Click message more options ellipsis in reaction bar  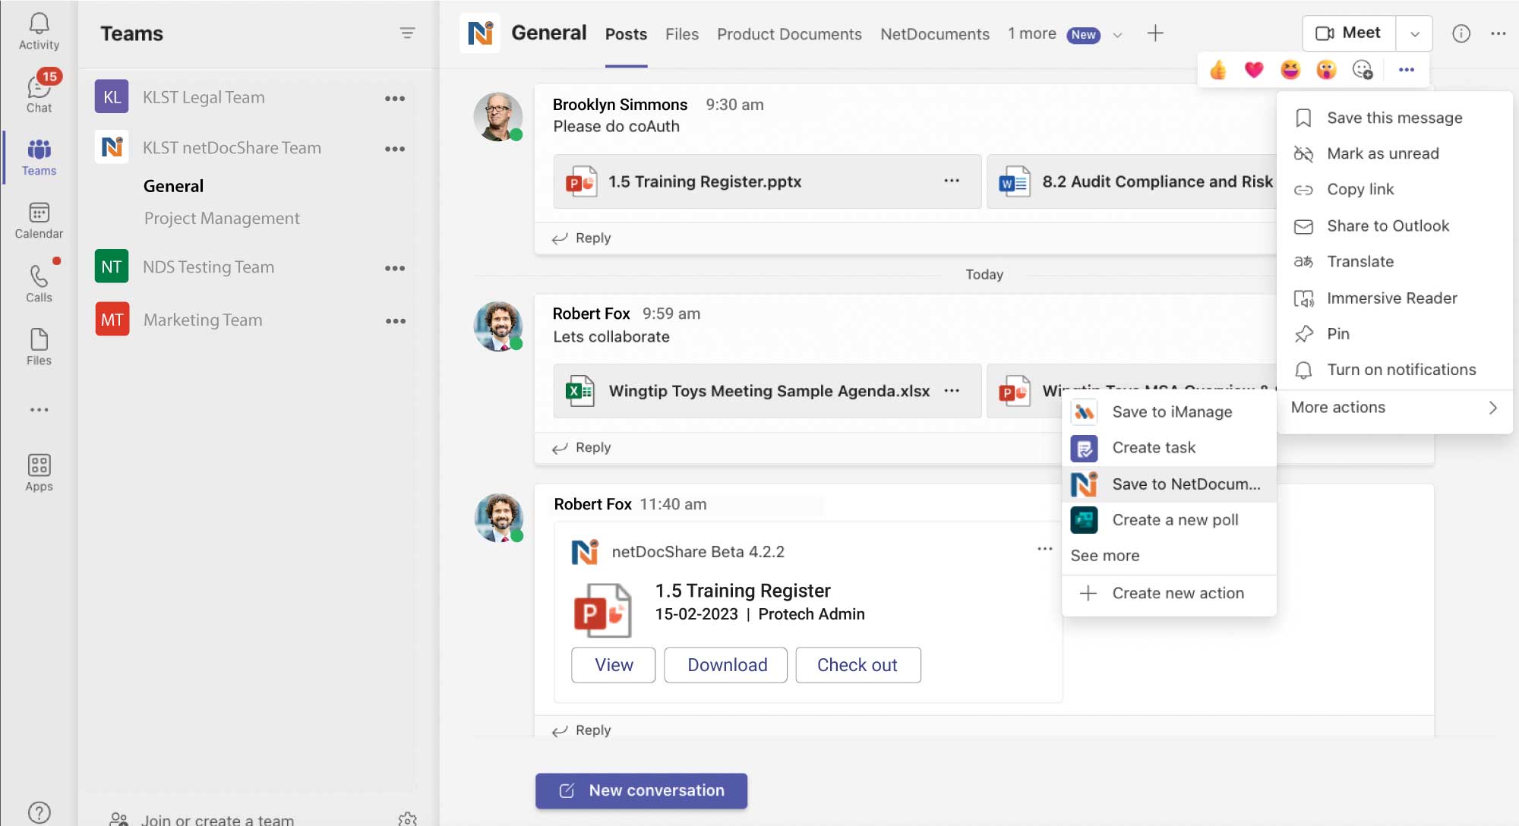1407,70
